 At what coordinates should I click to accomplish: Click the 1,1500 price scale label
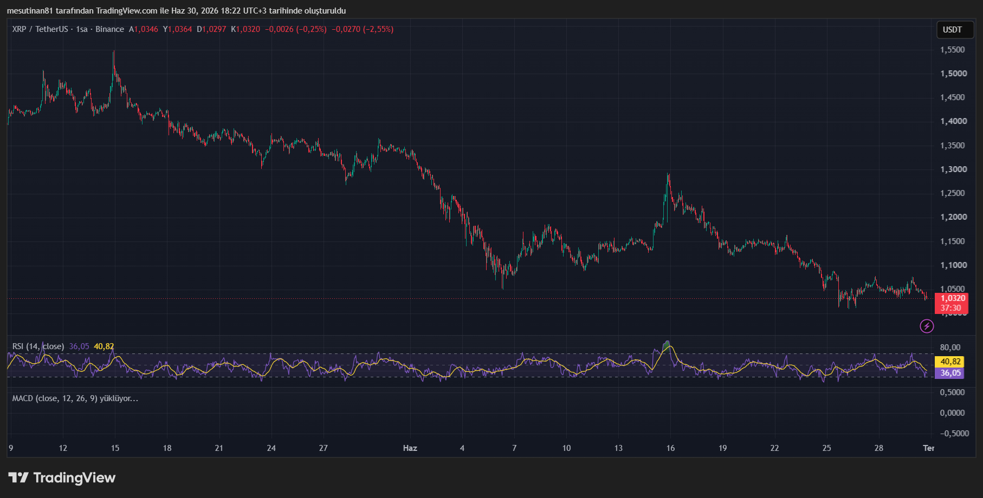953,241
